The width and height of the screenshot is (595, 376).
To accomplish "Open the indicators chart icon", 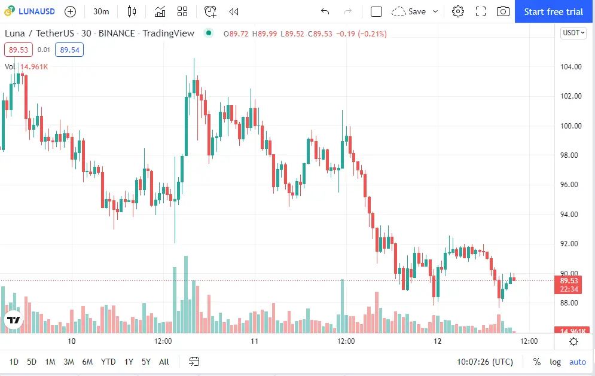I will 160,12.
